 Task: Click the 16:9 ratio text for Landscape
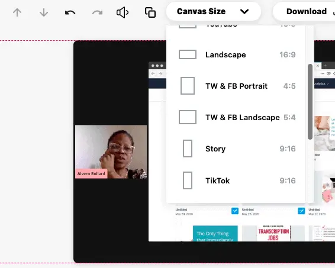coord(288,54)
